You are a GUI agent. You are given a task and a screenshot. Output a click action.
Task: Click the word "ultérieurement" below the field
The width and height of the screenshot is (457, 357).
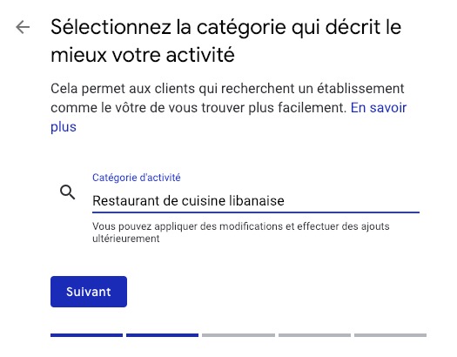tap(126, 239)
